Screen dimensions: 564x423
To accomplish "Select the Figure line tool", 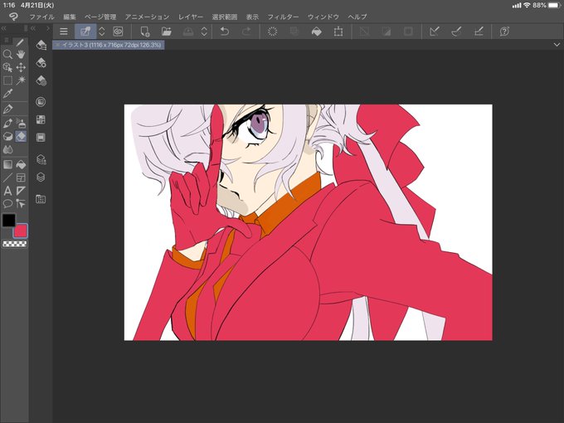I will tap(7, 177).
